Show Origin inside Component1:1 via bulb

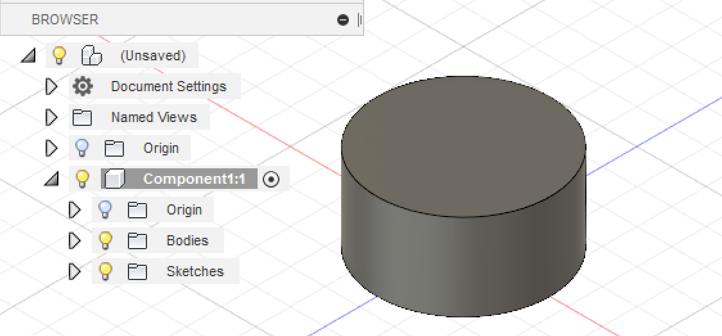tap(105, 209)
